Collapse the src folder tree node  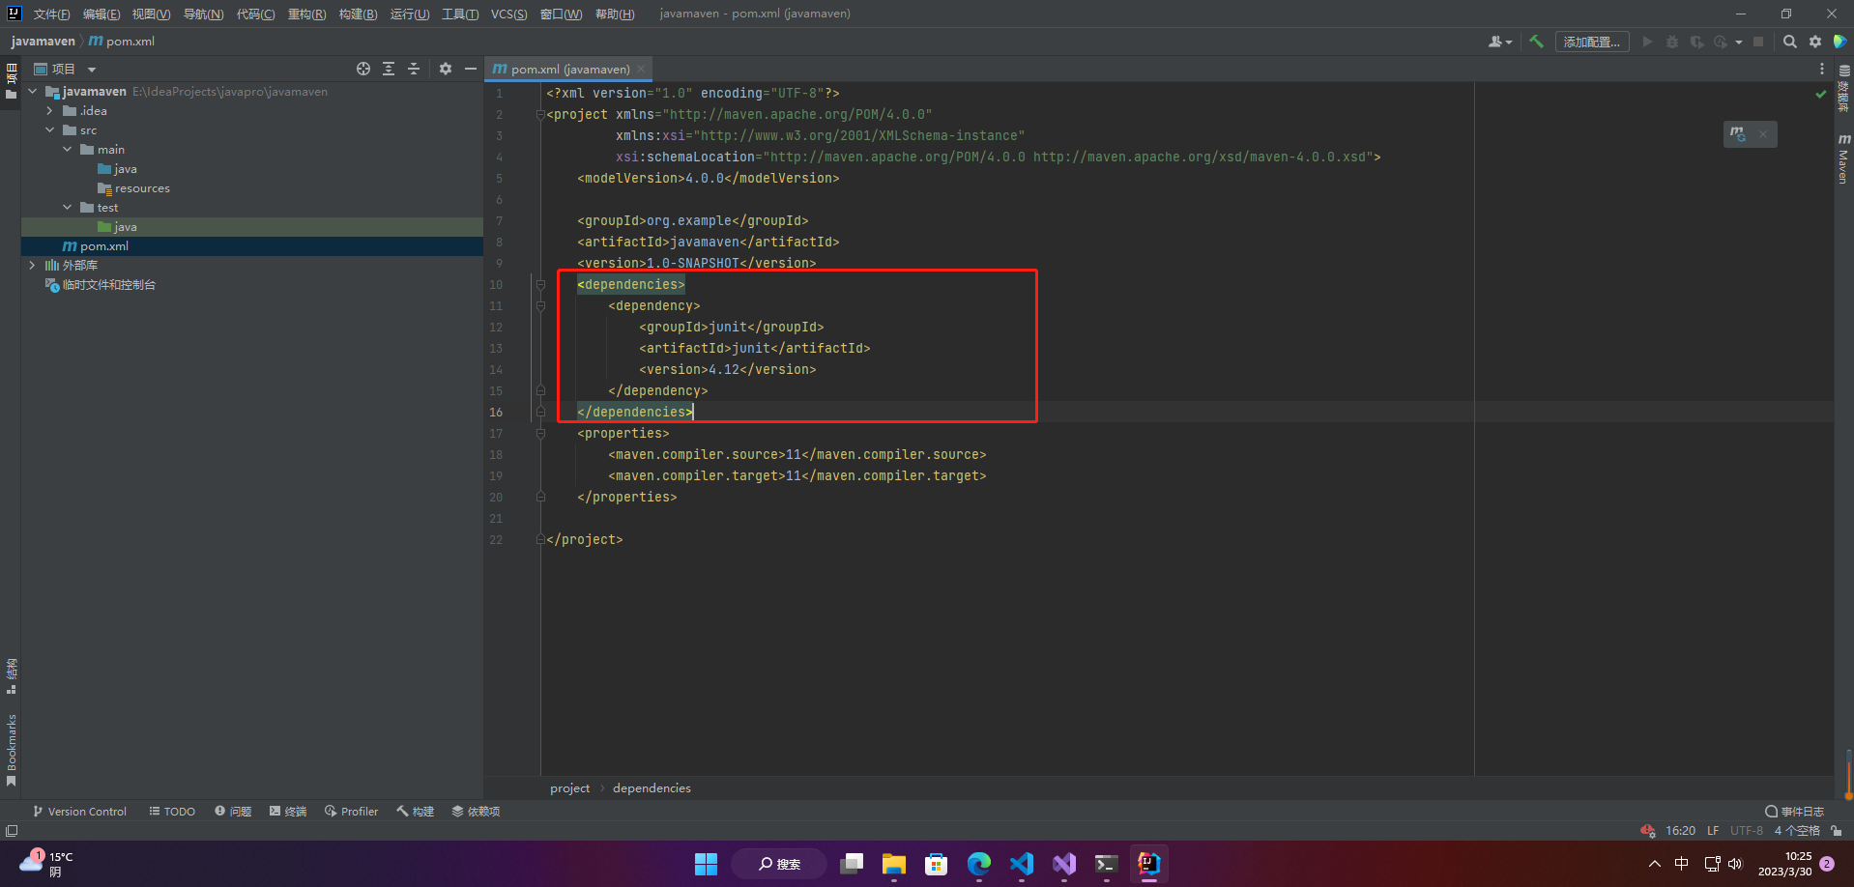click(x=49, y=130)
